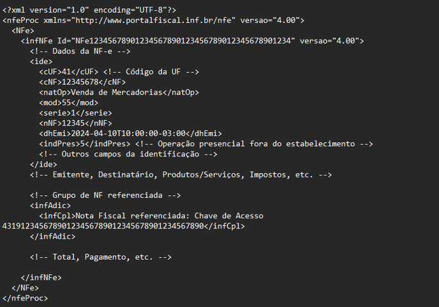Click the Total, Pagamento comment
Image resolution: width=439 pixels, height=307 pixels.
click(101, 257)
